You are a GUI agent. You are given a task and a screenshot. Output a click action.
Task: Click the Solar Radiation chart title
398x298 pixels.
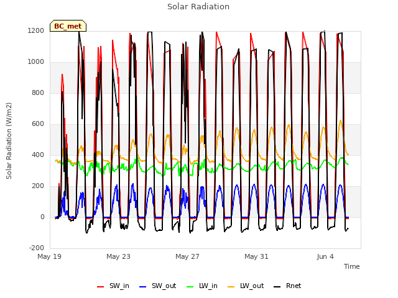[x=198, y=7]
